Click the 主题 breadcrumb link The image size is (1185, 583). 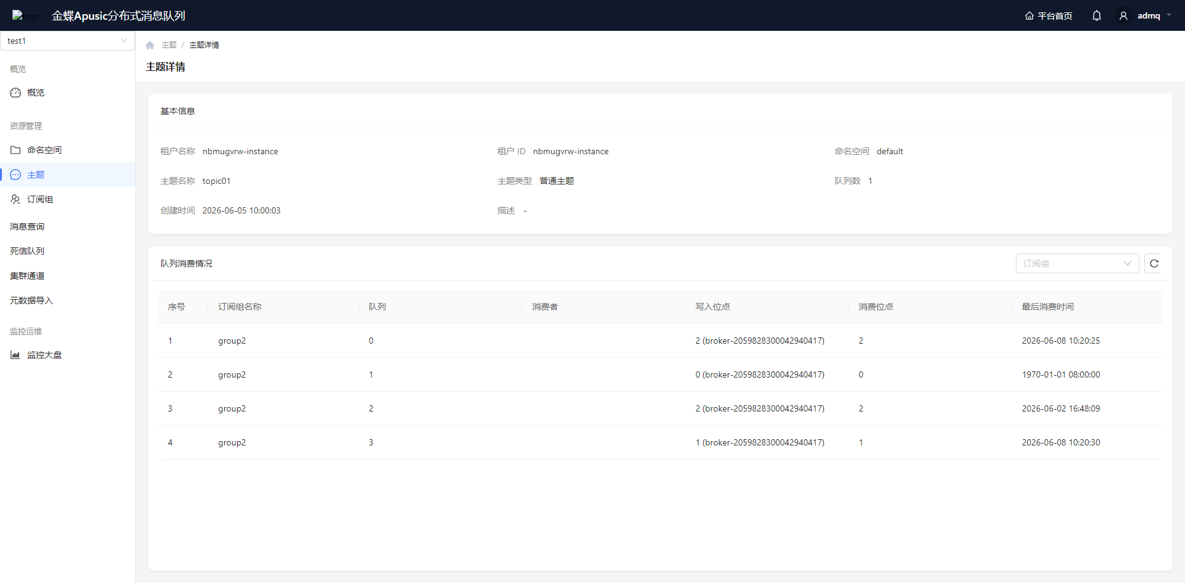(x=169, y=45)
